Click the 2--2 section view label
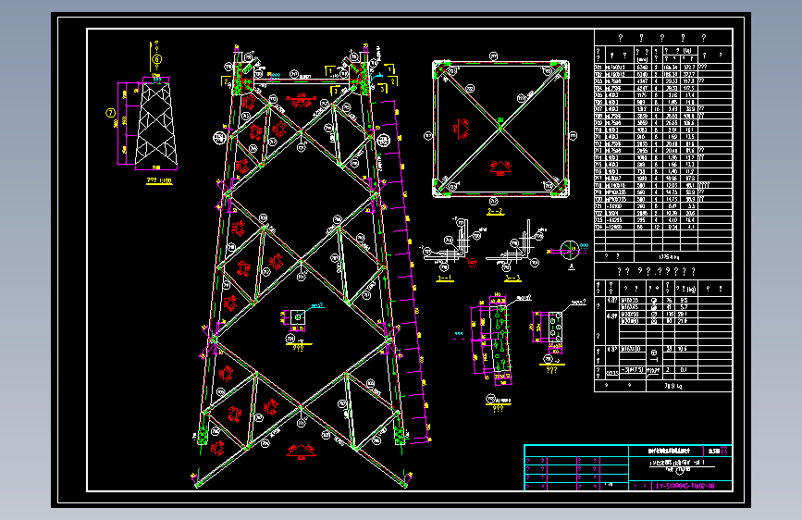 tap(495, 211)
